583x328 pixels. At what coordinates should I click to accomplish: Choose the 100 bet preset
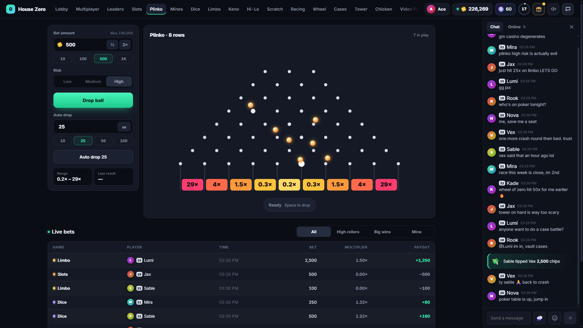83,59
